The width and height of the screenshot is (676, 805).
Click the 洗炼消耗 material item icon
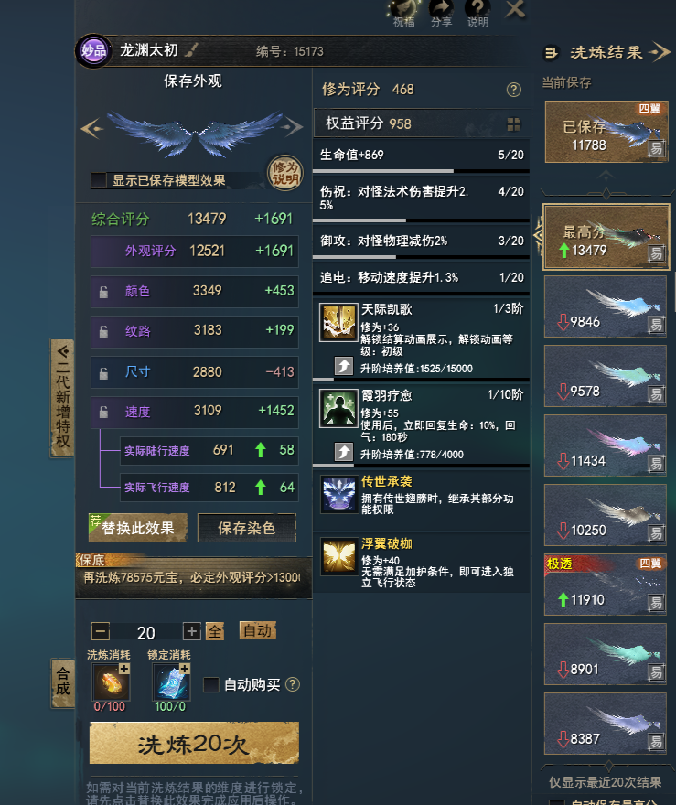click(111, 682)
